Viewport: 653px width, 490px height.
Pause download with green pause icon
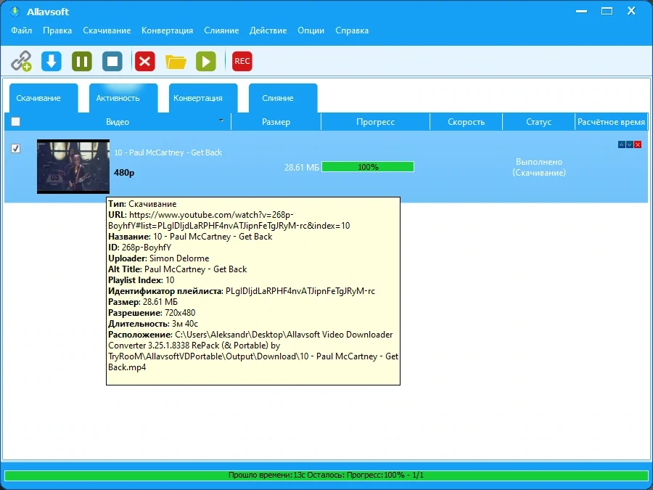click(x=82, y=61)
